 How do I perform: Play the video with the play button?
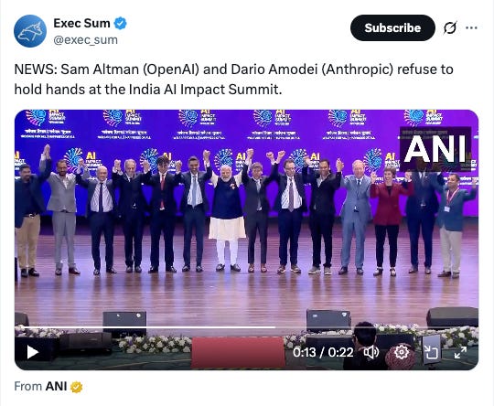tap(32, 352)
